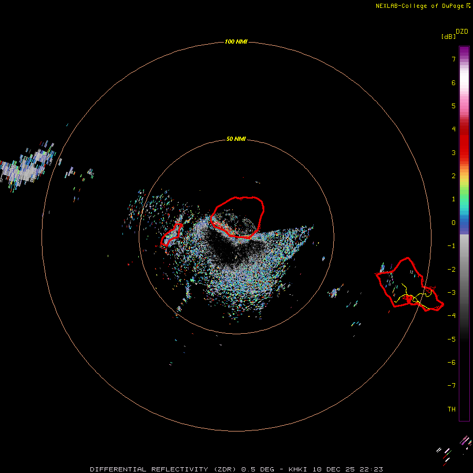Viewport: 473px width, 473px height.
Task: Click the -4 value on color scale
Action: tap(451, 315)
